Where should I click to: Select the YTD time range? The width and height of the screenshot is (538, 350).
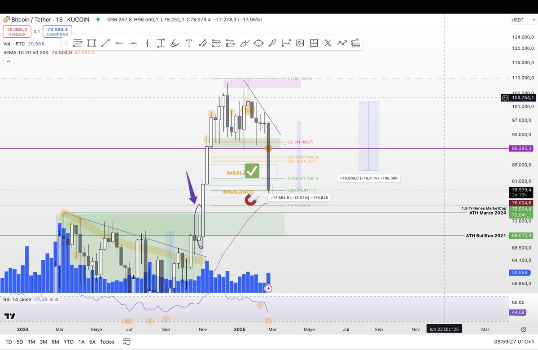[69, 342]
